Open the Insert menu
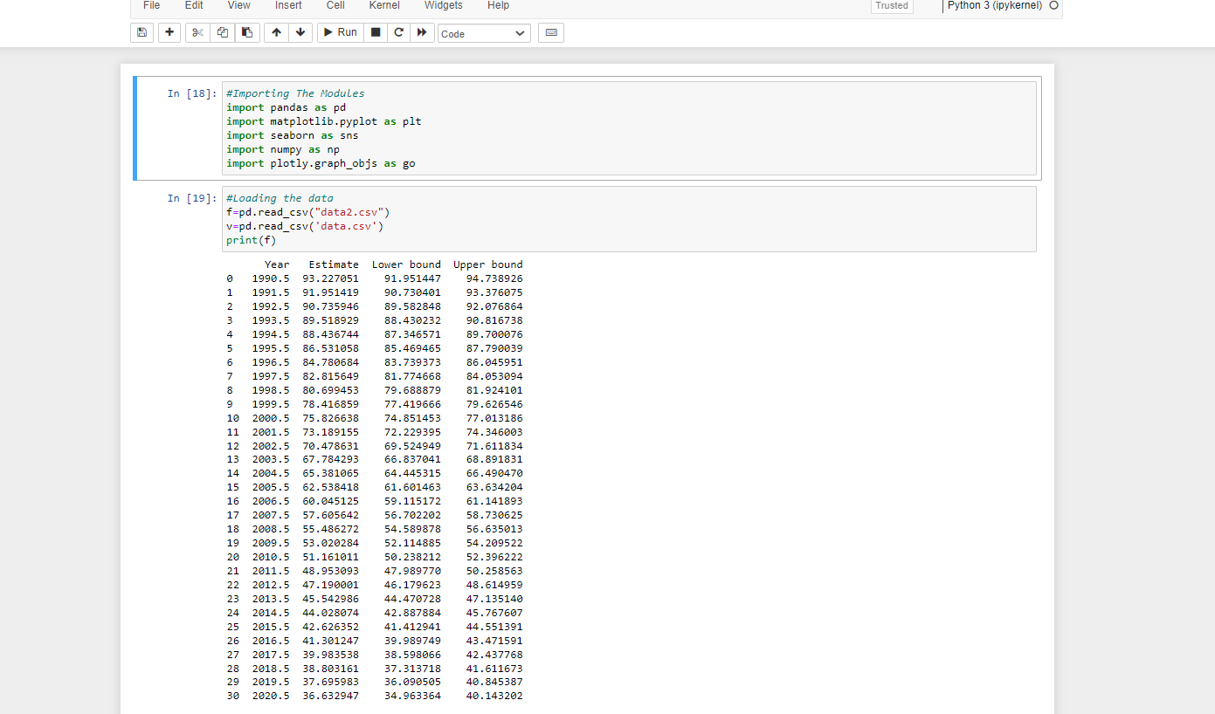 point(288,5)
